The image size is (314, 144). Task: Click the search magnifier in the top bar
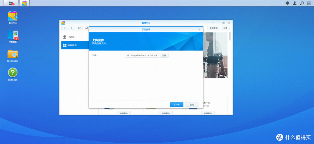pos(302,3)
